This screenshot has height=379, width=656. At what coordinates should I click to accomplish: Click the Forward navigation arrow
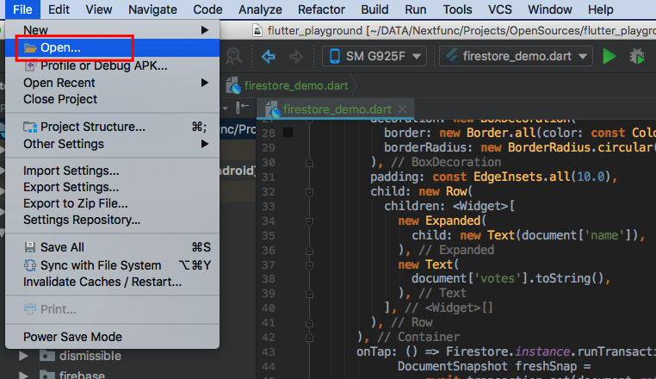pos(295,56)
